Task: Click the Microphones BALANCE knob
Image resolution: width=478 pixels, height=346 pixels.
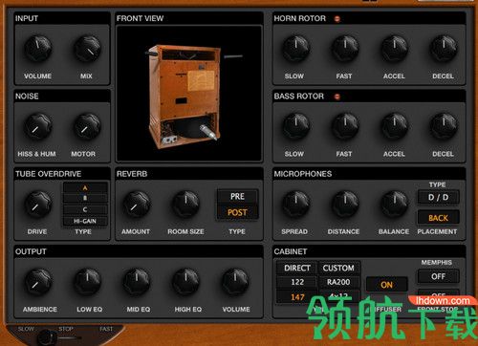Action: tap(395, 205)
